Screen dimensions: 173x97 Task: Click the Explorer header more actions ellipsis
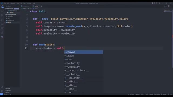[17, 6]
